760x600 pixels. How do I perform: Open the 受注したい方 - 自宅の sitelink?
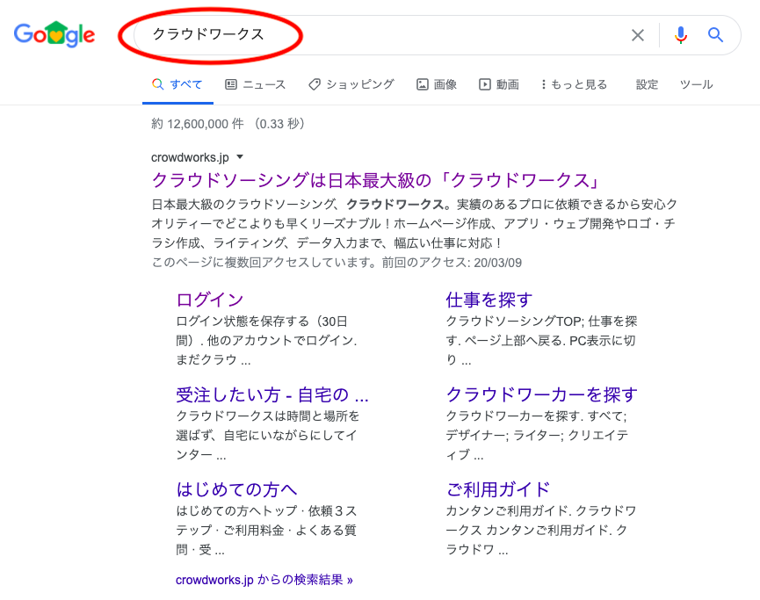click(x=272, y=394)
